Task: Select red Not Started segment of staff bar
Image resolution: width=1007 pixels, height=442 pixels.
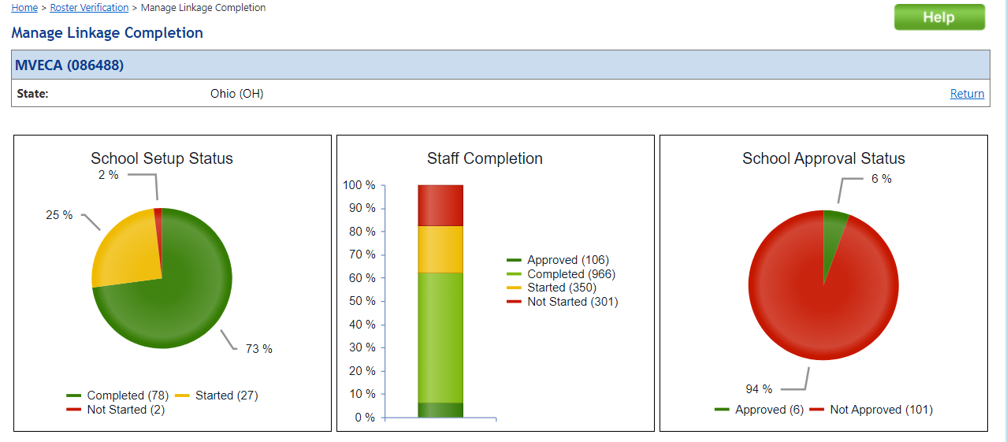Action: [440, 205]
